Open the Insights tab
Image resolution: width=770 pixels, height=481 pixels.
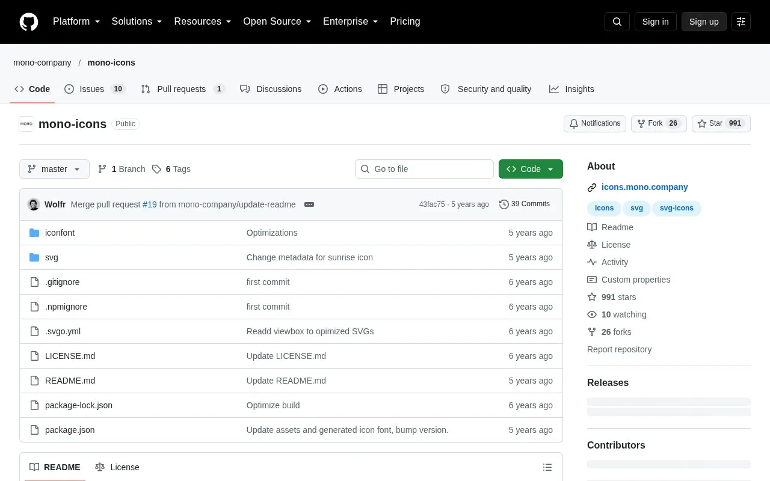click(x=571, y=89)
